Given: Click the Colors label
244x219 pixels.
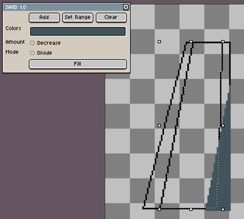Looking at the screenshot, I should pyautogui.click(x=13, y=28).
